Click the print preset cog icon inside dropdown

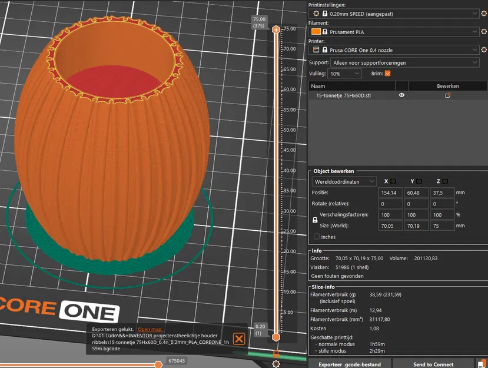pyautogui.click(x=316, y=14)
